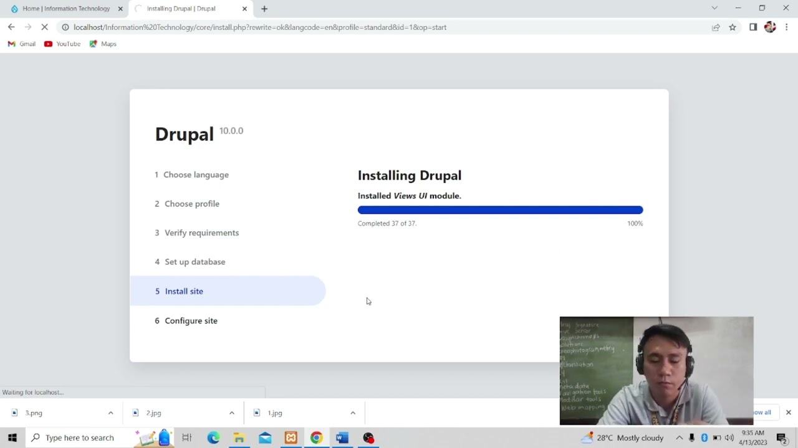Expand options for 2.jpg download
Viewport: 798px width, 448px height.
tap(231, 413)
